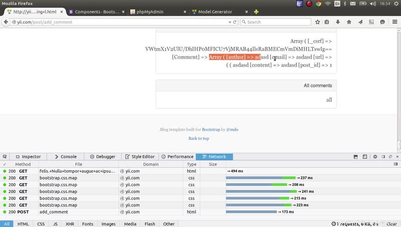Open the Wi-Fi network indicator
The image size is (401, 227).
pos(328,4)
